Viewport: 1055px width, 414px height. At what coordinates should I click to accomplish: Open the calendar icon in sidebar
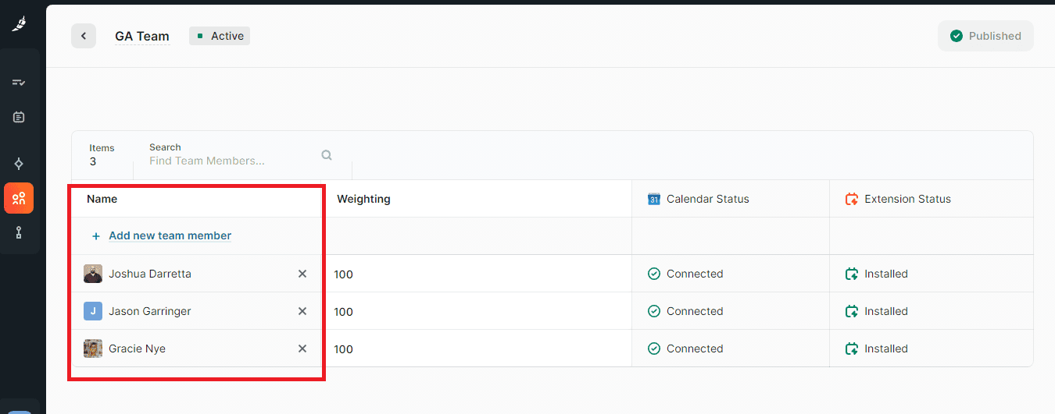[19, 117]
